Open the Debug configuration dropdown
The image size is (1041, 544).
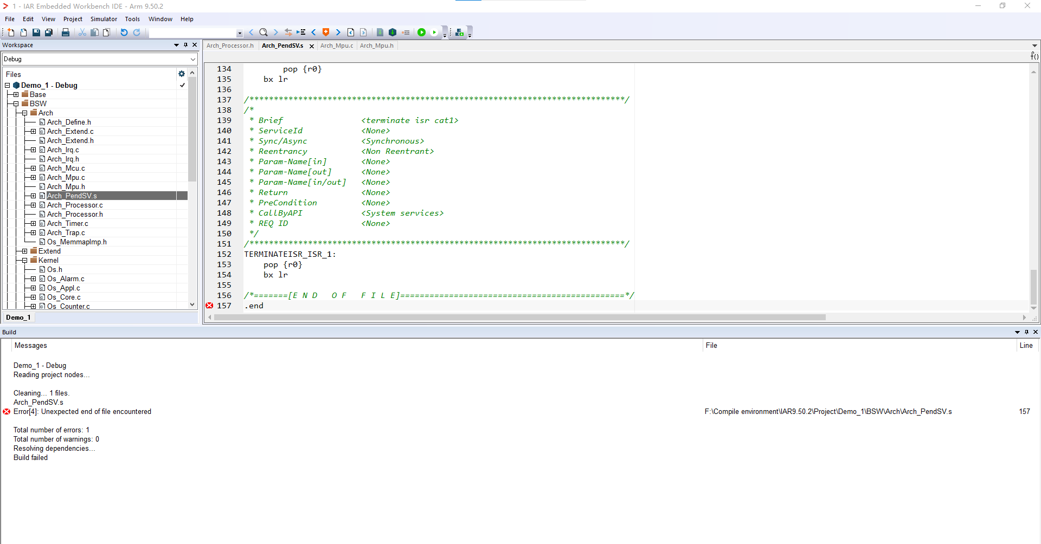click(193, 59)
